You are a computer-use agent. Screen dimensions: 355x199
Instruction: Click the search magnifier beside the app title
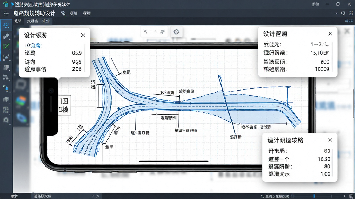click(x=63, y=13)
